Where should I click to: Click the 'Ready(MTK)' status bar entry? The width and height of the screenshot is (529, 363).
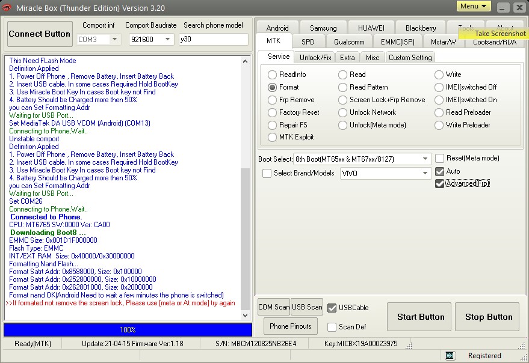32,344
